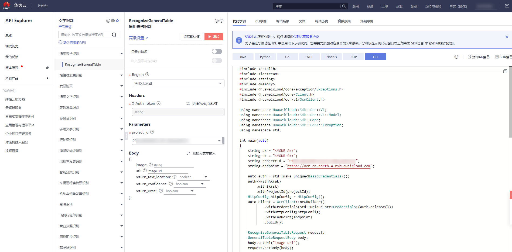Image resolution: width=512 pixels, height=252 pixels.
Task: Open the return_confidence boolean dropdown
Action: coord(190,184)
